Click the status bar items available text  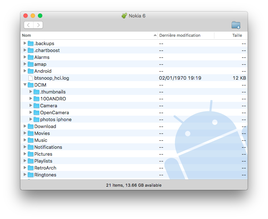click(134, 185)
